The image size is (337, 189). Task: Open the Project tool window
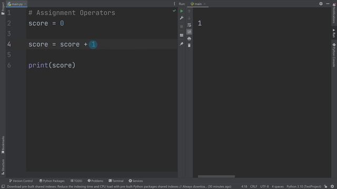point(3,8)
